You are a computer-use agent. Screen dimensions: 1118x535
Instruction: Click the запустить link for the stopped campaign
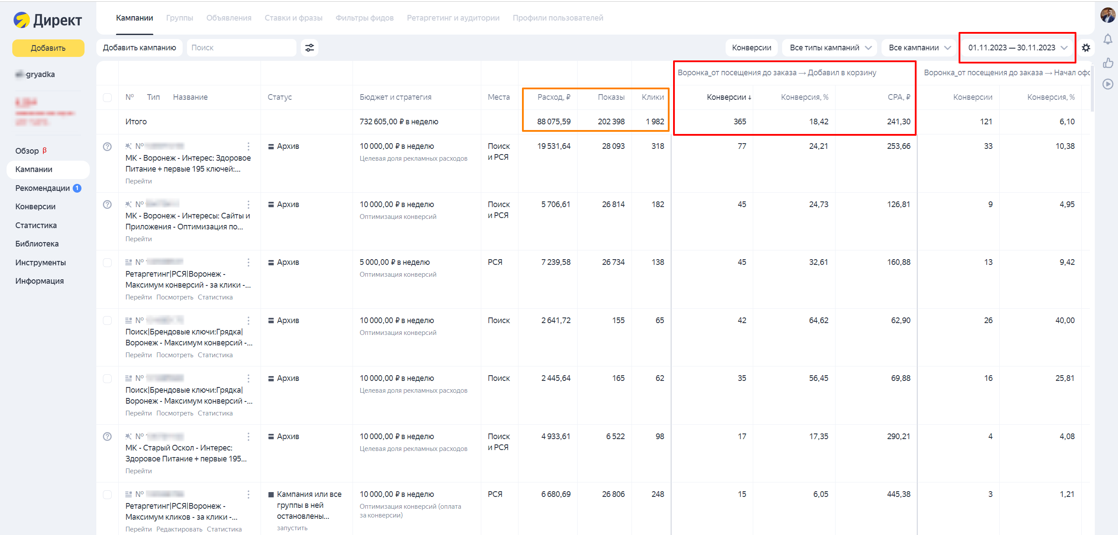click(x=292, y=528)
